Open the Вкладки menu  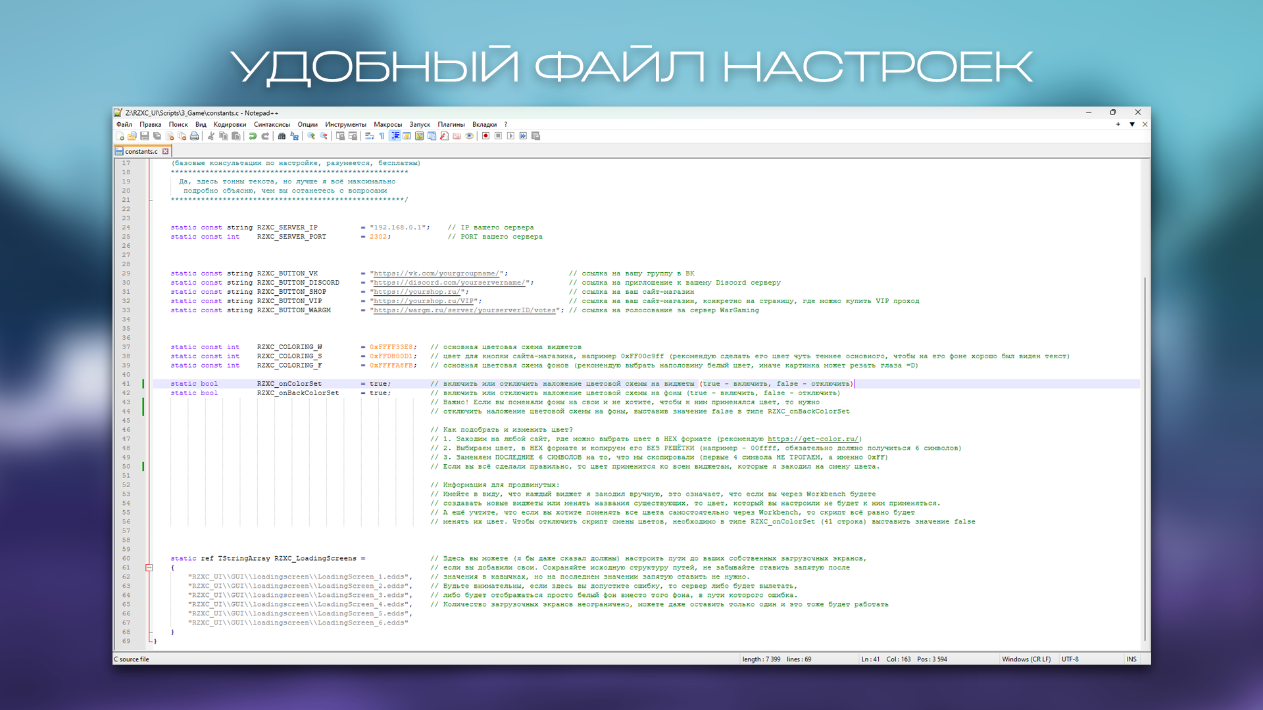pos(484,124)
